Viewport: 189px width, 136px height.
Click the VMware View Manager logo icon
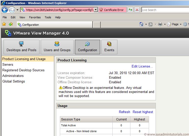pos(8,33)
